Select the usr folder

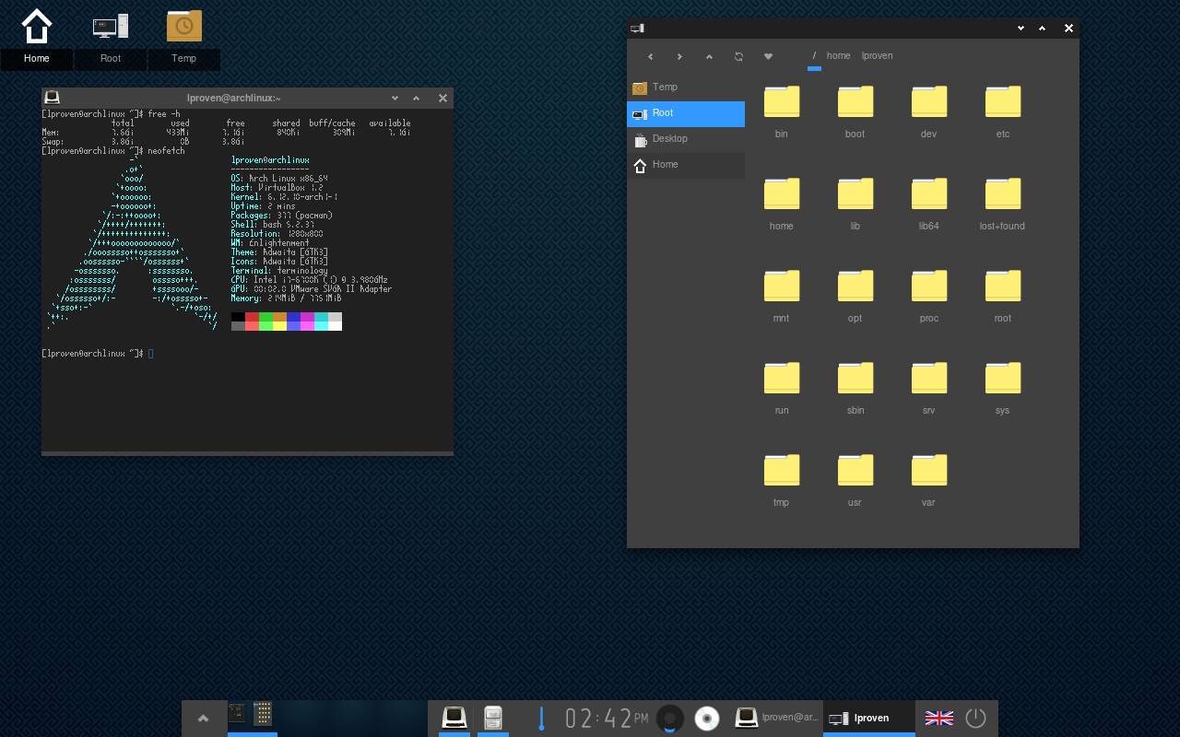855,479
